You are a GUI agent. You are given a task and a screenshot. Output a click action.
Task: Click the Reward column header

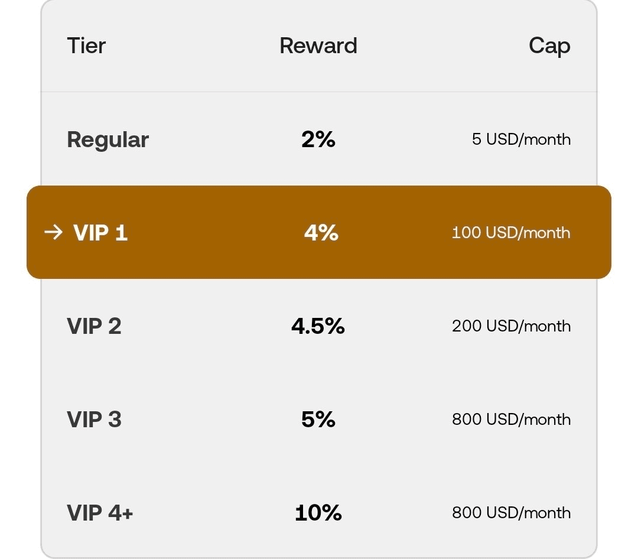coord(318,45)
